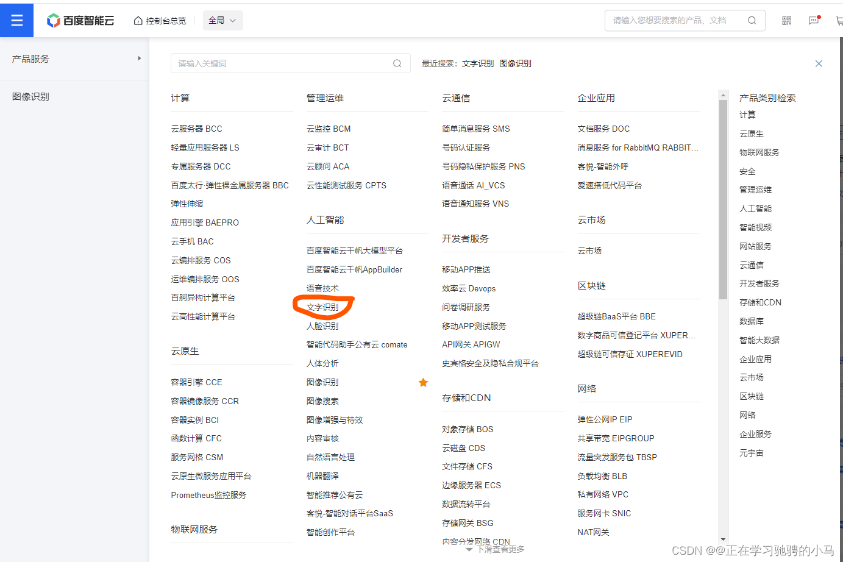The image size is (843, 562).
Task: Click the keyword search magnifier icon
Action: click(x=397, y=63)
